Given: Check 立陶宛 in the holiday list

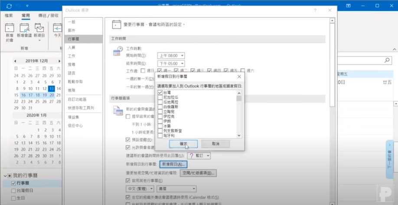Looking at the screenshot, I should 160,112.
